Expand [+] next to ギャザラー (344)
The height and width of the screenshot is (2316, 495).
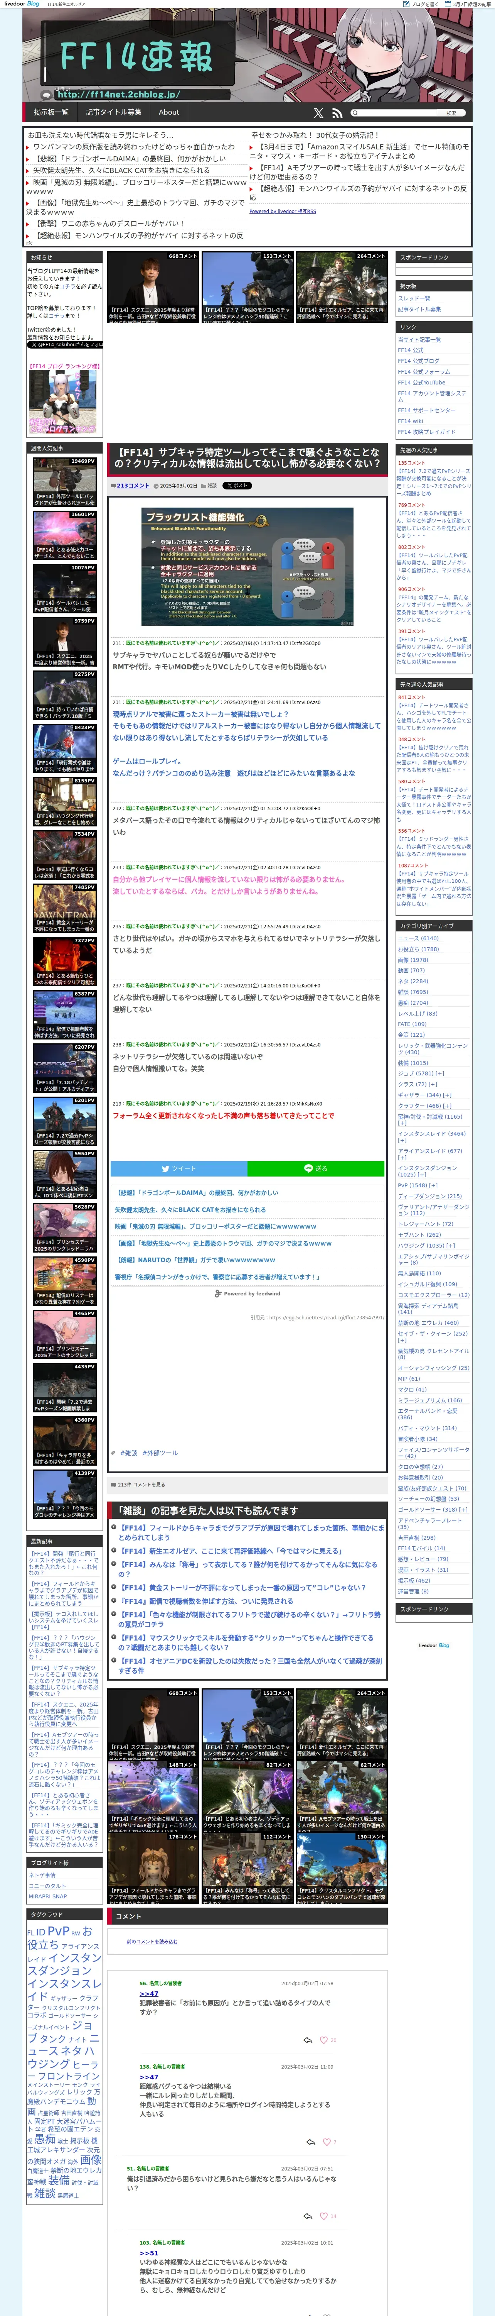[x=446, y=1095]
